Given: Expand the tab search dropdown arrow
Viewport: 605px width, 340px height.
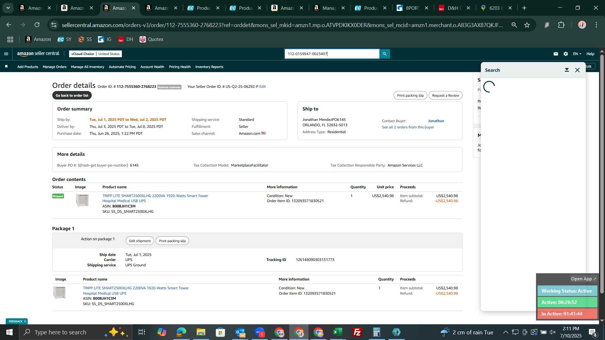Looking at the screenshot, I should pyautogui.click(x=8, y=8).
